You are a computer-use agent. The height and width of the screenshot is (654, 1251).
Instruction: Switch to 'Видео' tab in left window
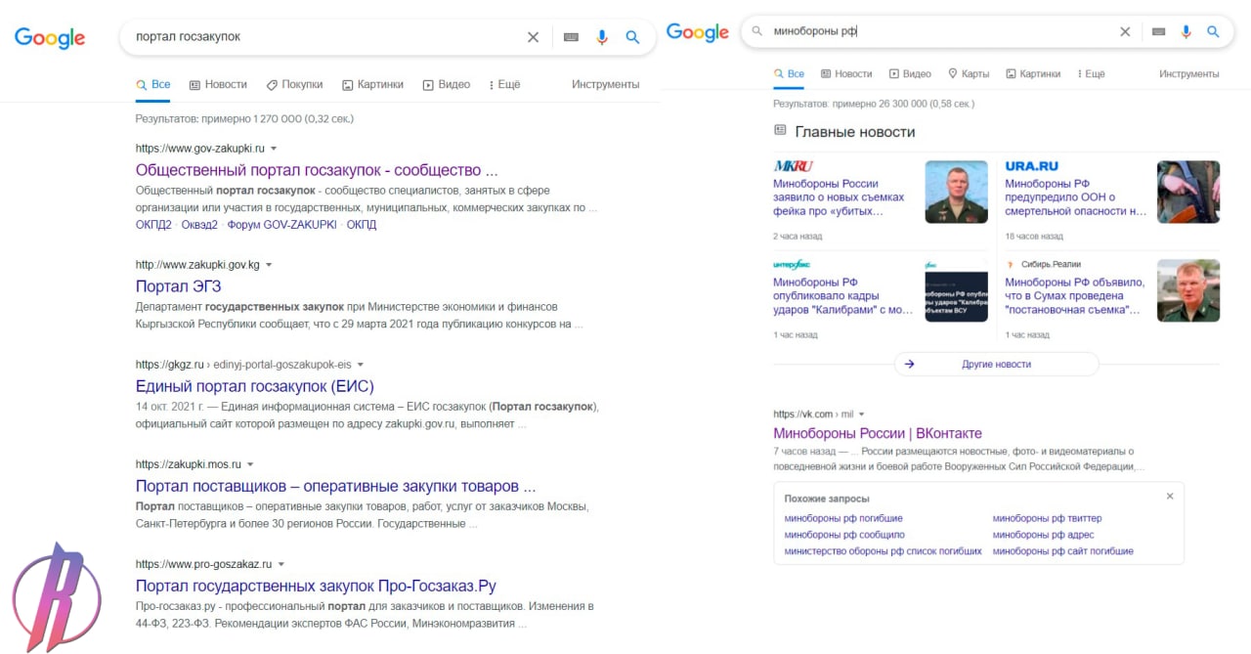tap(447, 84)
